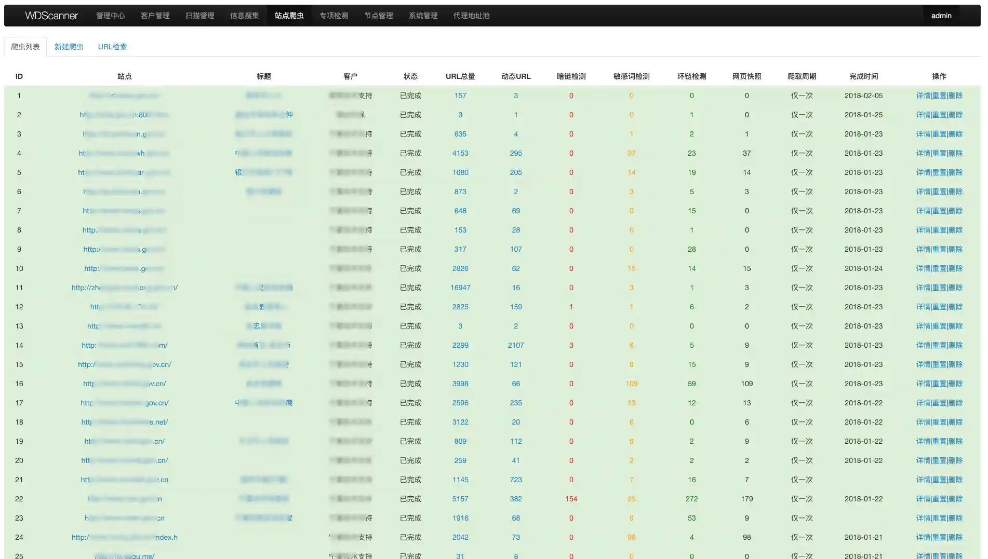Open 详情 for crawler ID 22

click(923, 499)
